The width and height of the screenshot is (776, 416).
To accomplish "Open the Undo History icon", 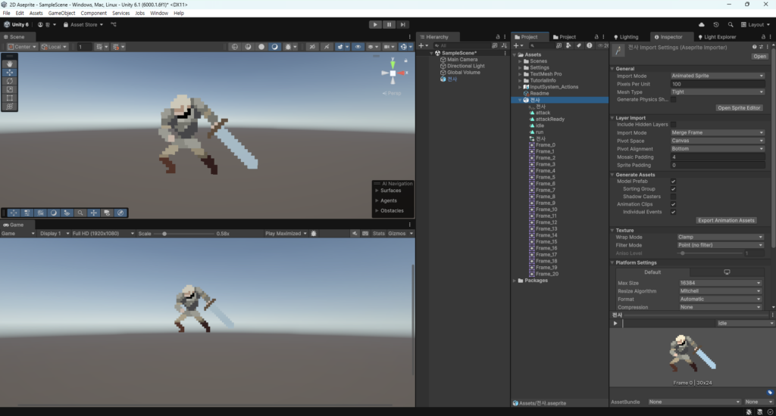I will point(715,25).
